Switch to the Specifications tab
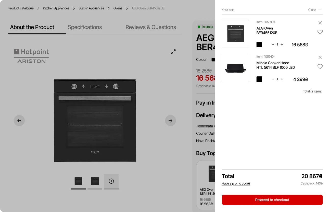The width and height of the screenshot is (330, 212). [x=85, y=27]
